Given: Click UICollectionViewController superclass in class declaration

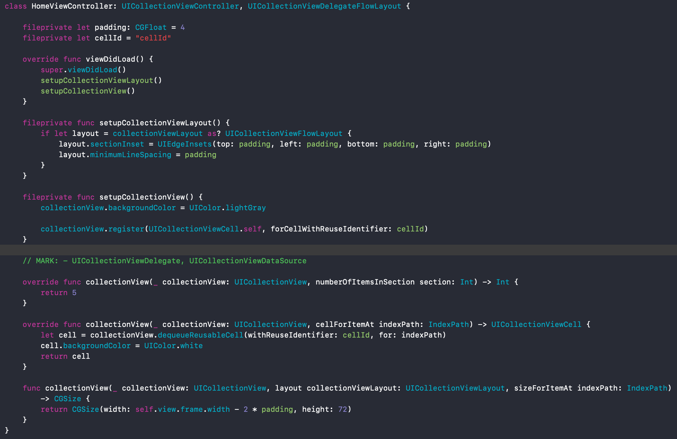Looking at the screenshot, I should (x=180, y=6).
